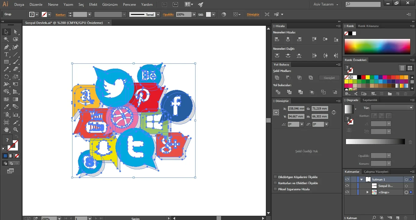Hide katman 1 layer with eye icon
The height and width of the screenshot is (220, 416).
click(x=347, y=179)
